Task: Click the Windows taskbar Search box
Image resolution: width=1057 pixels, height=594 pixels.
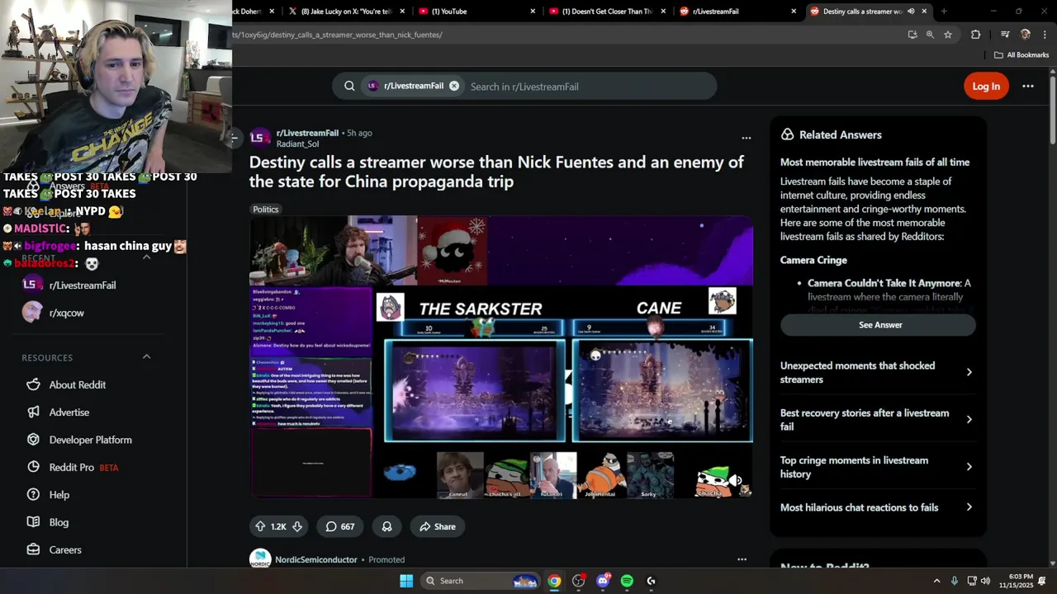Action: (481, 581)
